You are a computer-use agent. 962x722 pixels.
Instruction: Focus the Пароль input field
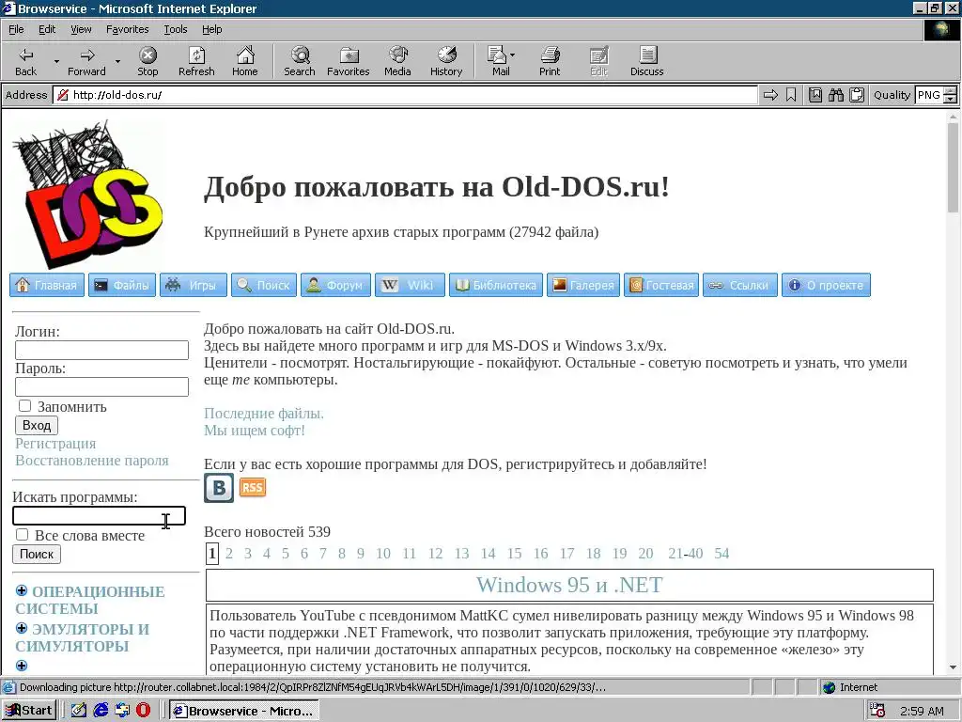pyautogui.click(x=101, y=386)
